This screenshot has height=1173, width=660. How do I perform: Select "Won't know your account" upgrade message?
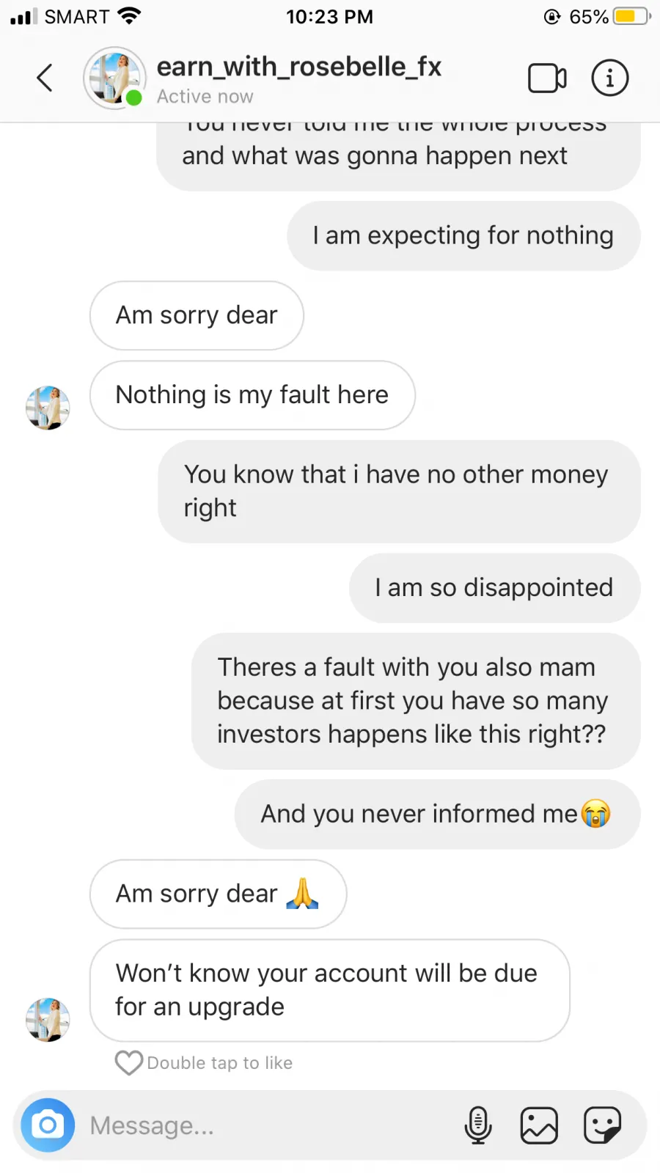[329, 990]
